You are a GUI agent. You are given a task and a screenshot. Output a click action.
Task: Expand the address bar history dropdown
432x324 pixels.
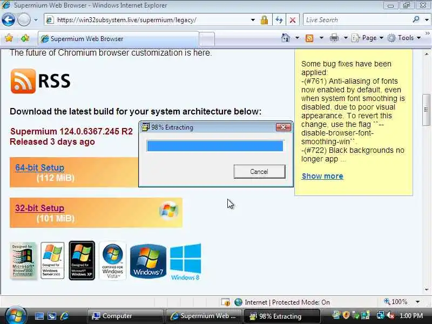click(x=253, y=20)
